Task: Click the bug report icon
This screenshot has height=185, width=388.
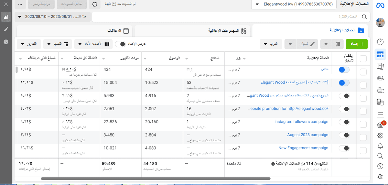Action: pyautogui.click(x=380, y=177)
